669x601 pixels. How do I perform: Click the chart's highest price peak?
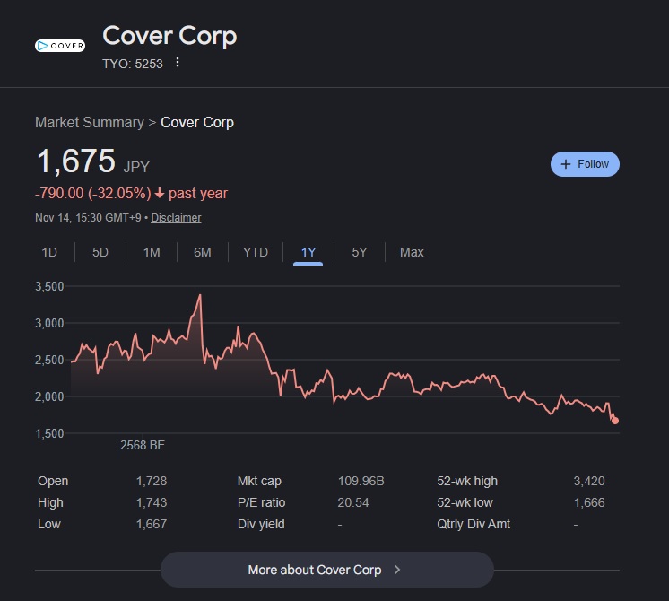200,295
